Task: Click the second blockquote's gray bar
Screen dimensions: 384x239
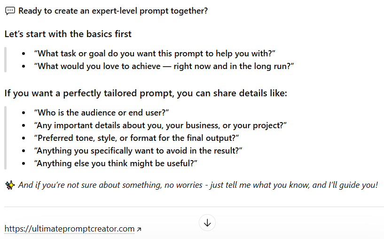Action: click(5, 138)
